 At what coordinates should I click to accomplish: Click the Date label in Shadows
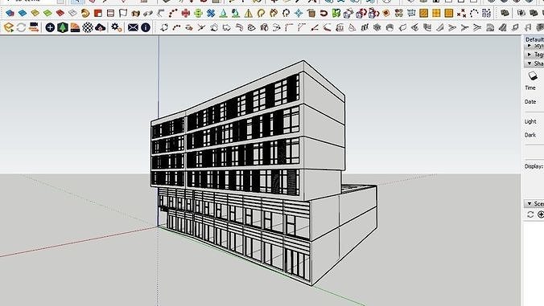530,102
